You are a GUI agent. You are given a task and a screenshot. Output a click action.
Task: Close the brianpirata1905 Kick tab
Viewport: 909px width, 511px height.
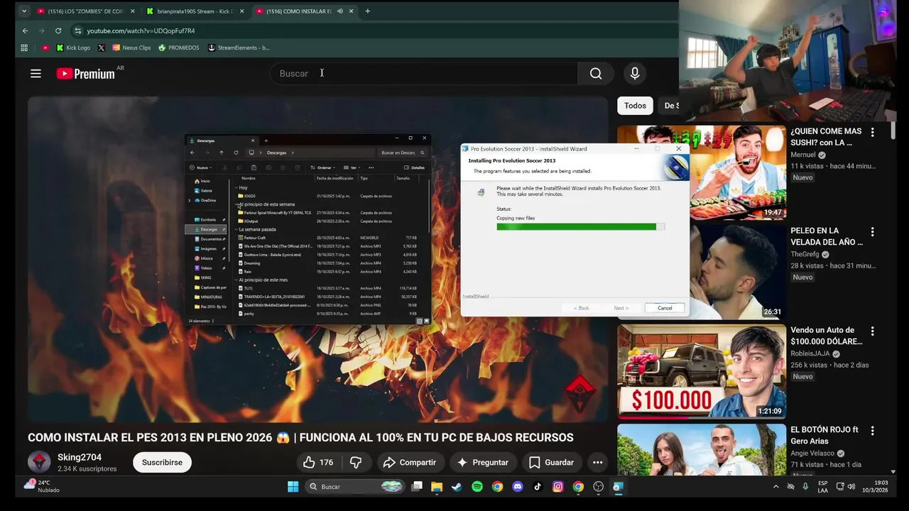pos(242,11)
